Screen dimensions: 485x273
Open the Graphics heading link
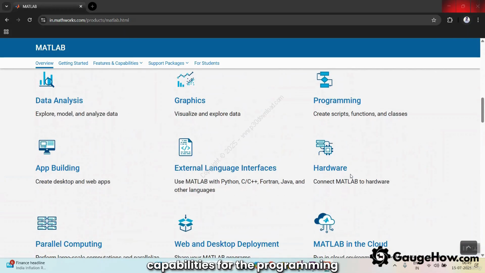(x=190, y=100)
